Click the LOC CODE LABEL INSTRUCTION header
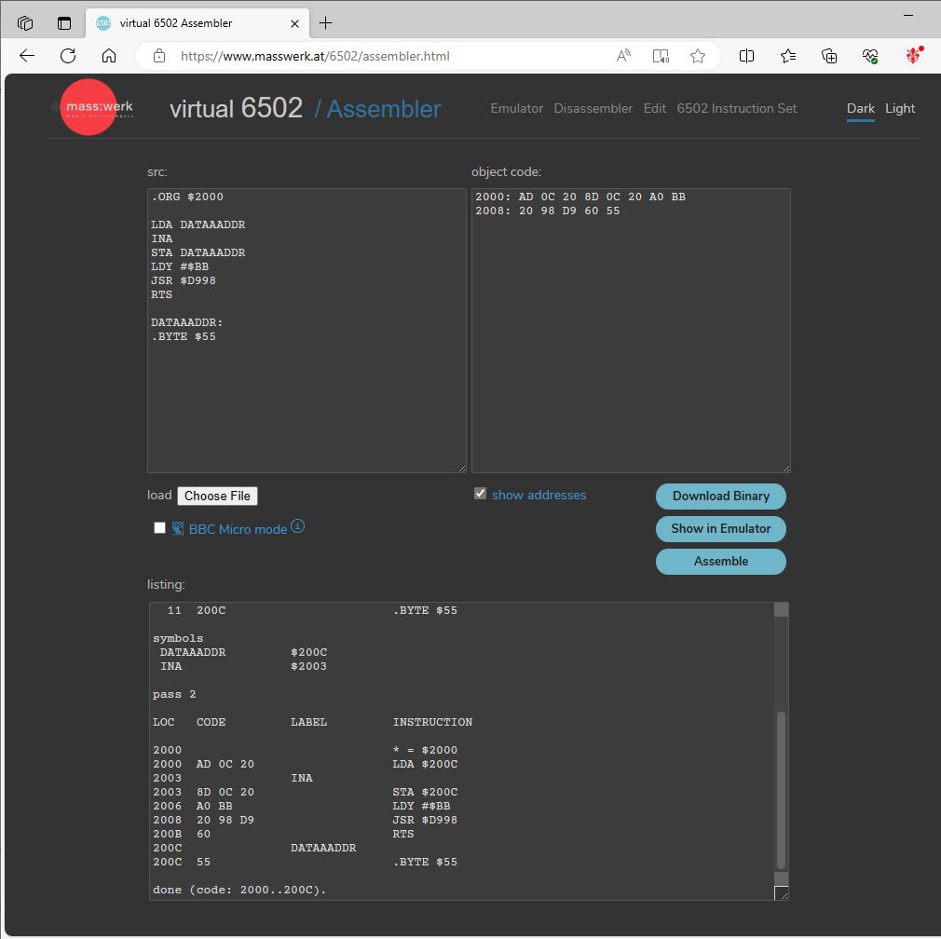The image size is (941, 939). [313, 722]
